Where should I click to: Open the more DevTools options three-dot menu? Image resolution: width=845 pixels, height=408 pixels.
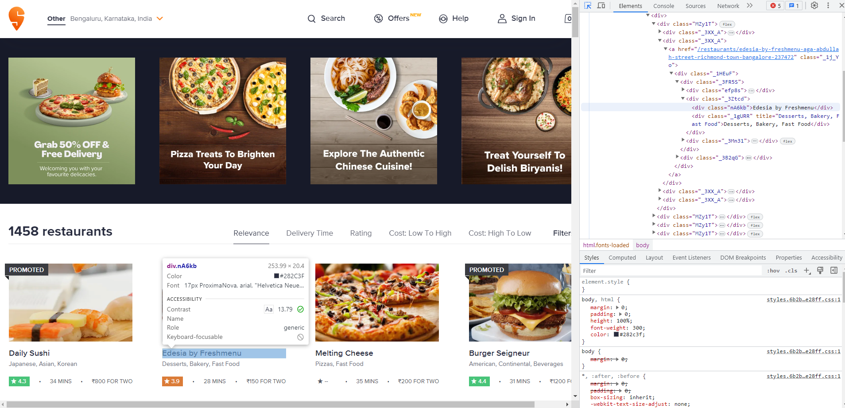click(x=828, y=6)
